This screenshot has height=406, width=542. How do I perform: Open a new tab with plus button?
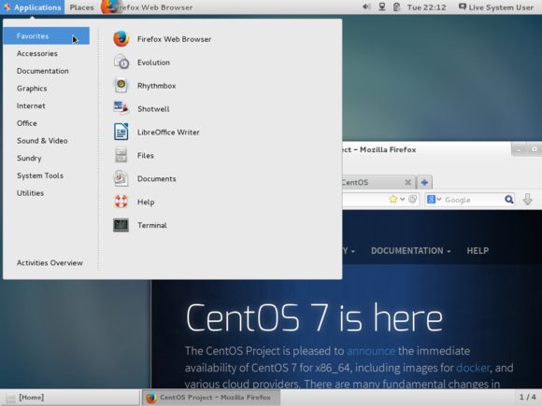(x=424, y=182)
